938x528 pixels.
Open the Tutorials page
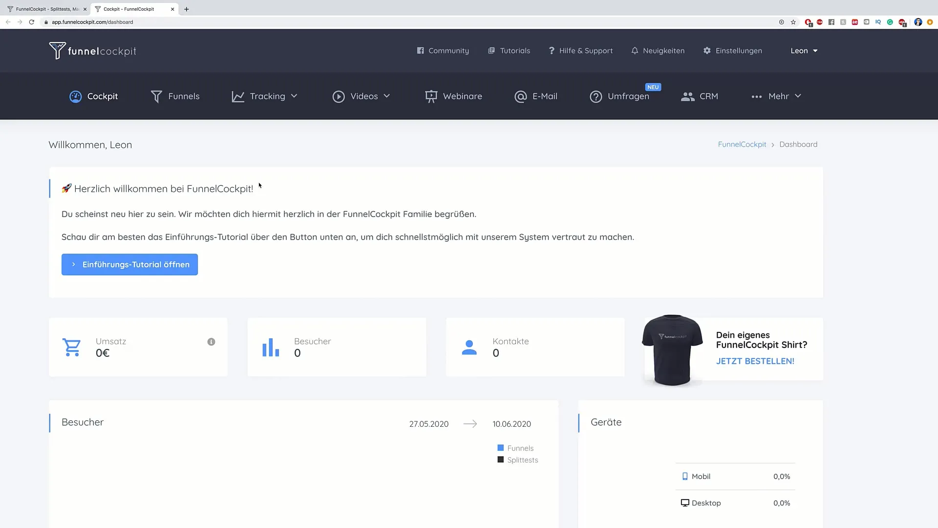pyautogui.click(x=509, y=51)
